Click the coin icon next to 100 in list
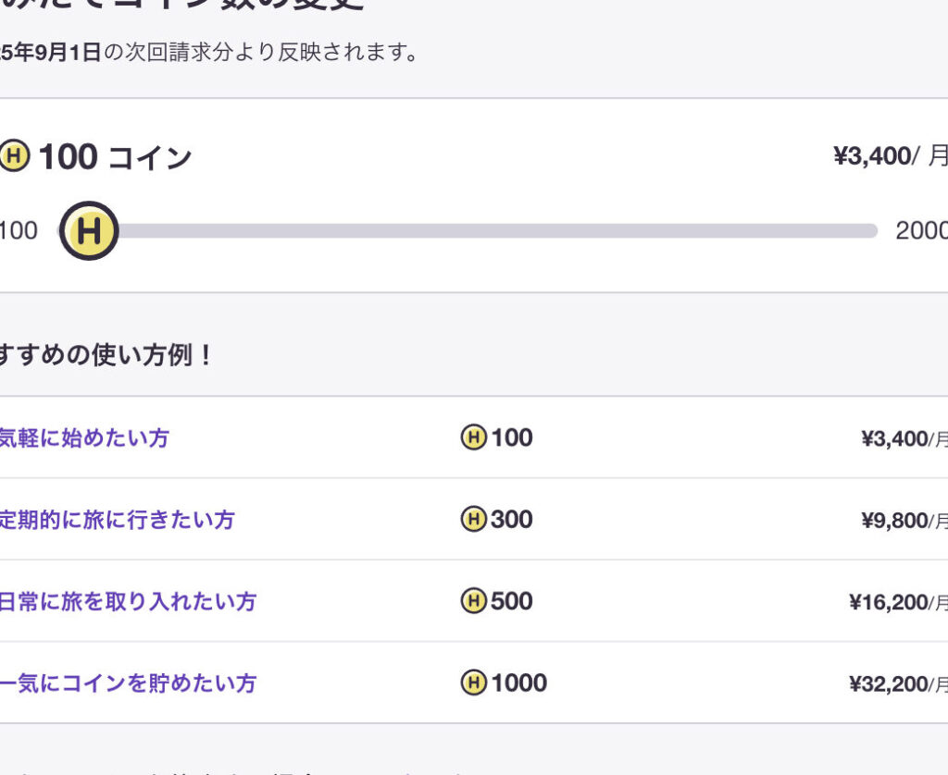The image size is (948, 775). click(474, 437)
